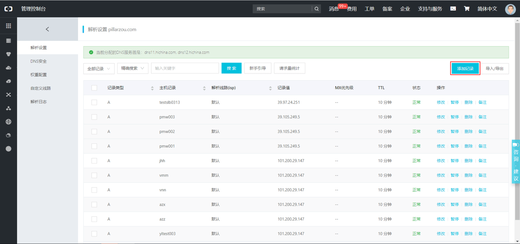Image resolution: width=520 pixels, height=244 pixels.
Task: Check the jhh record checkbox
Action: [94, 161]
